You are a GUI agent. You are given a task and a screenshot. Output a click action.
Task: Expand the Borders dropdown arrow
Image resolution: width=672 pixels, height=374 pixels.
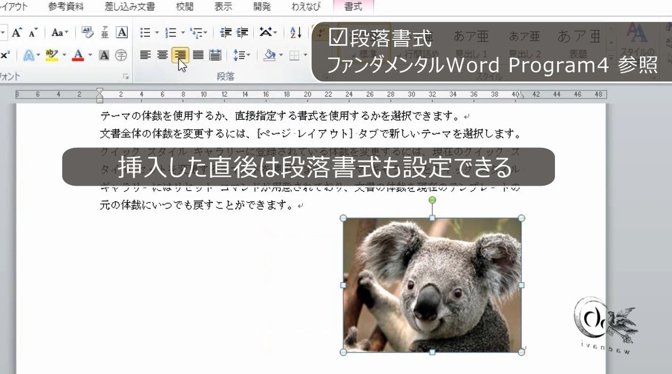[x=305, y=55]
